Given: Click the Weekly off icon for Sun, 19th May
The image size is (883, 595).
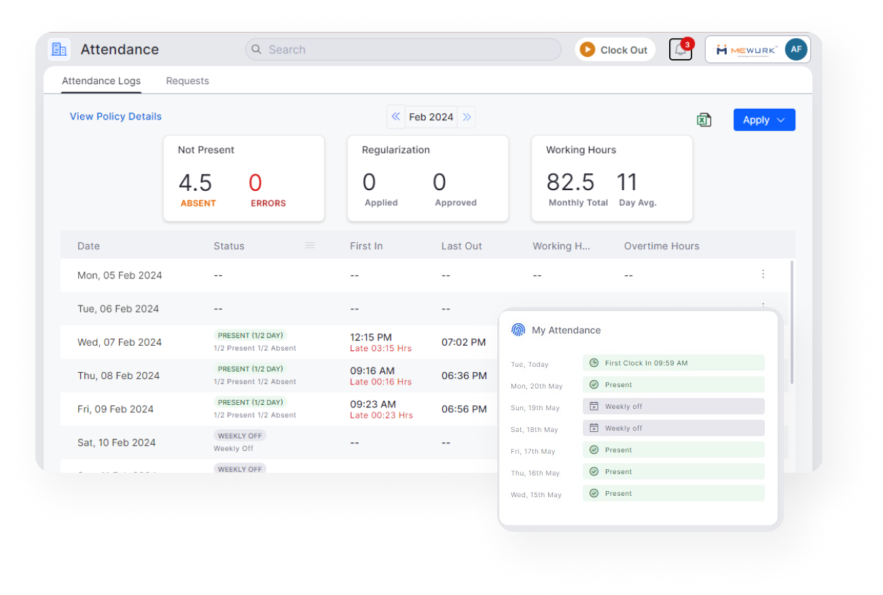Looking at the screenshot, I should click(x=595, y=406).
